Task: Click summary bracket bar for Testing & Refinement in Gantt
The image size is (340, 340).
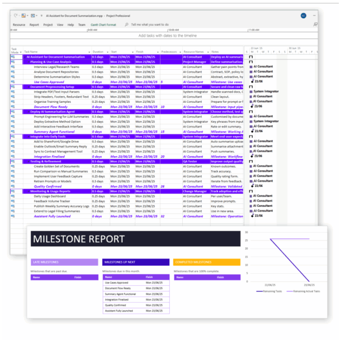Action: pyautogui.click(x=251, y=161)
